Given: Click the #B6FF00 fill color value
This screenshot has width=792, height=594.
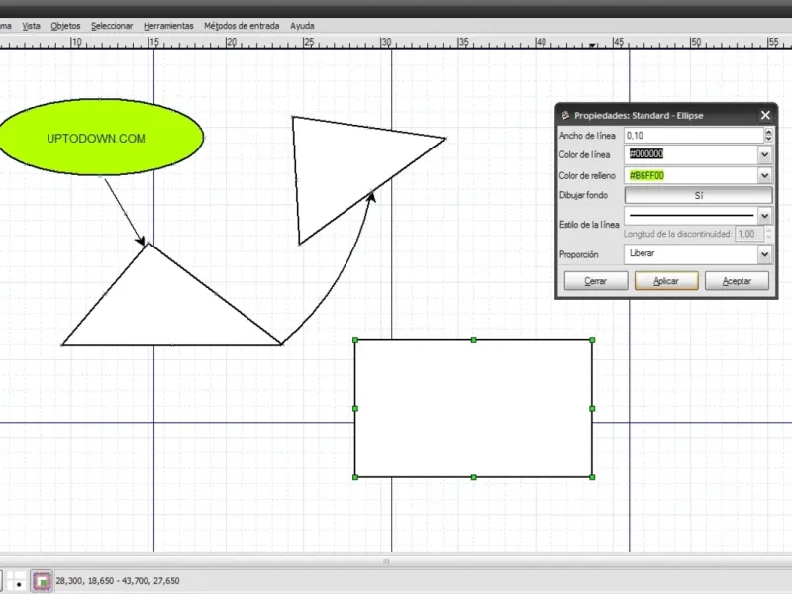Looking at the screenshot, I should point(646,176).
